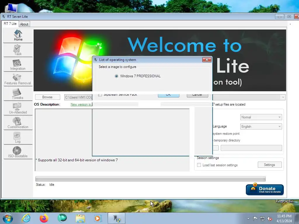The image size is (299, 224).
Task: Select RT Seven Lite taskbar button
Action: [x=117, y=218]
